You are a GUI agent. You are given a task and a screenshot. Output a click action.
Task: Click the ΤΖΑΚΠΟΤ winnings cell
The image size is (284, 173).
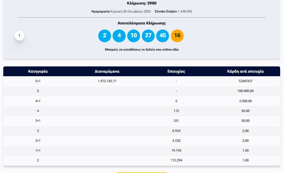pos(245,81)
